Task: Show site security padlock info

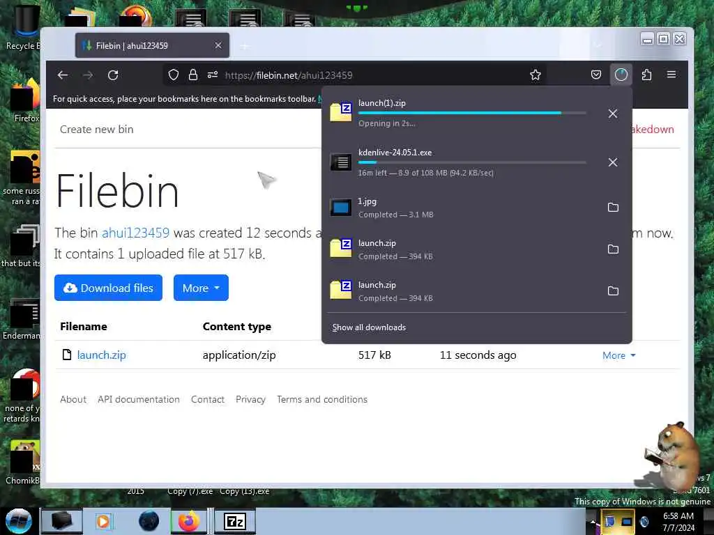Action: [x=193, y=75]
